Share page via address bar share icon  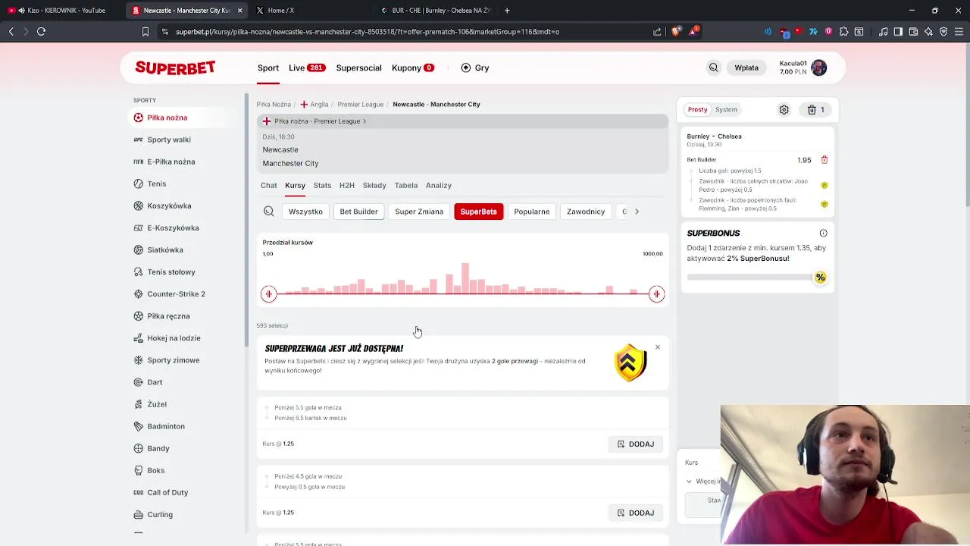[657, 32]
